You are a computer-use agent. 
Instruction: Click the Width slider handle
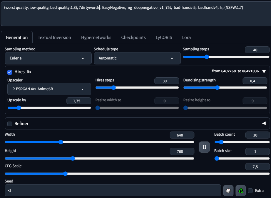coord(61,142)
